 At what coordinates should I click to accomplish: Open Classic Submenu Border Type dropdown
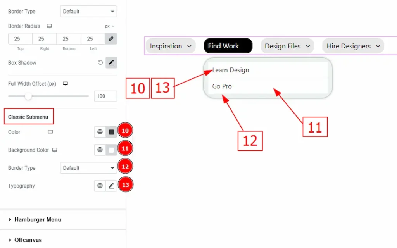click(x=88, y=168)
